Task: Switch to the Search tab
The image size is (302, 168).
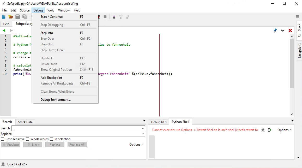Action: [8, 122]
